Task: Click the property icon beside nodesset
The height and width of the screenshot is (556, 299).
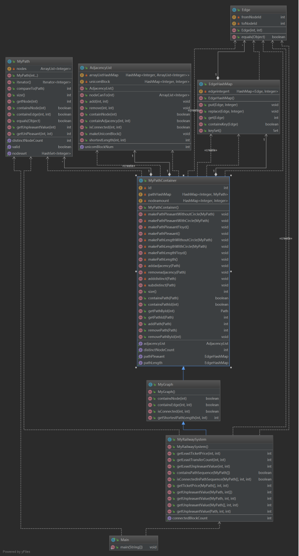Action: click(x=9, y=153)
